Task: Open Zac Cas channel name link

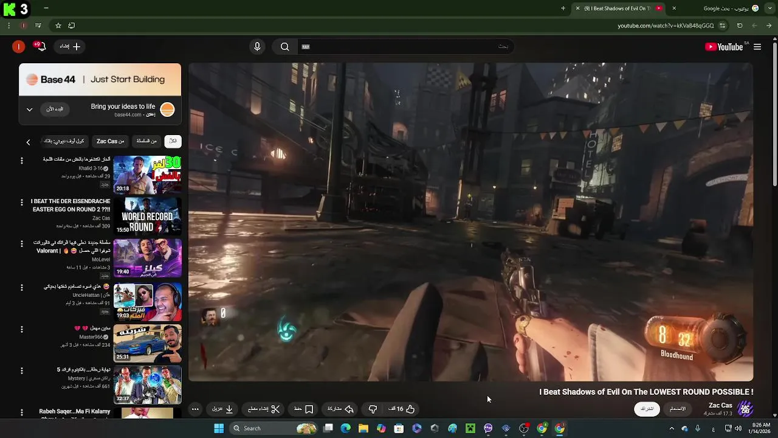Action: (720, 405)
